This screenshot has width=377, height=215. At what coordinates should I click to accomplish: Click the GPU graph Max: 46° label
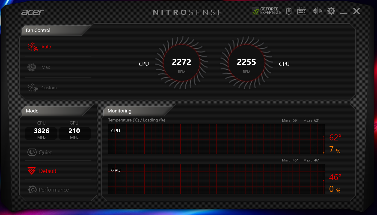(x=311, y=160)
